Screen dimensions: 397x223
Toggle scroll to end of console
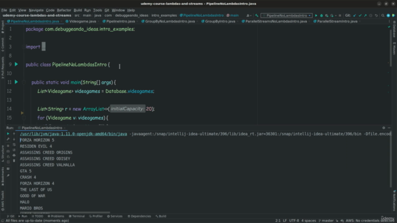pyautogui.click(x=14, y=150)
